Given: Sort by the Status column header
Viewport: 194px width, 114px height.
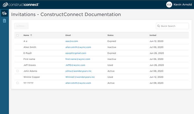Looking at the screenshot, I should click(110, 35).
